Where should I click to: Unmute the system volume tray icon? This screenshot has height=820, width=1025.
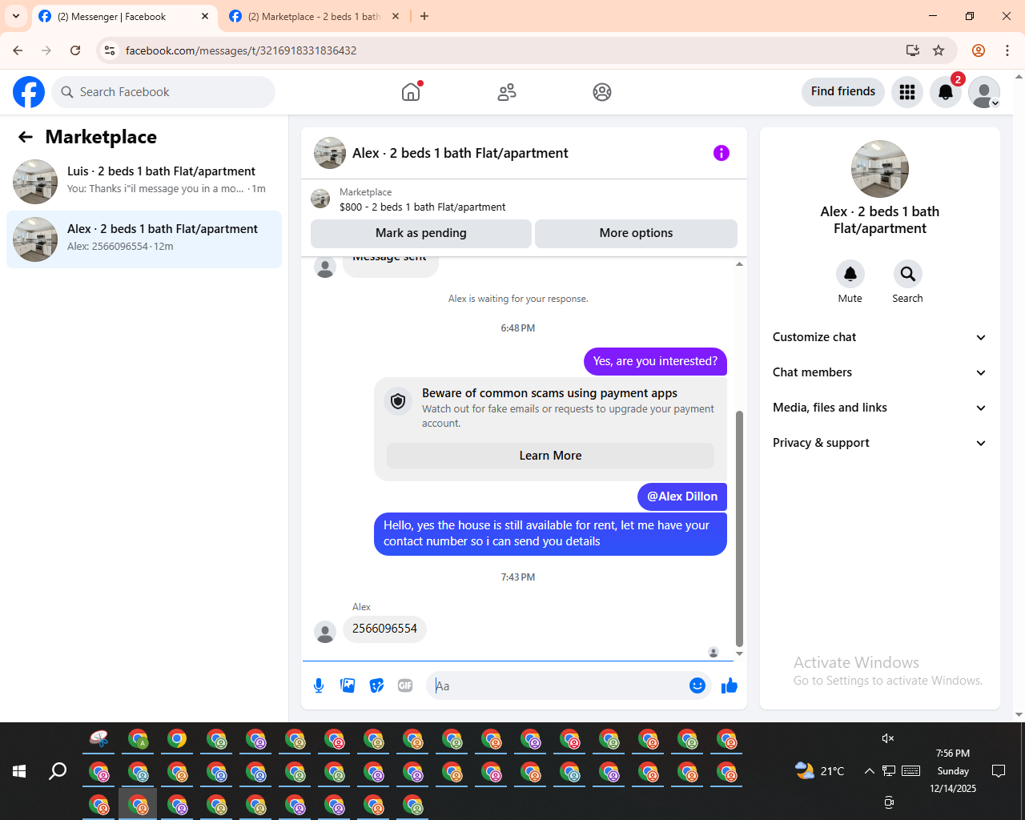pos(887,738)
